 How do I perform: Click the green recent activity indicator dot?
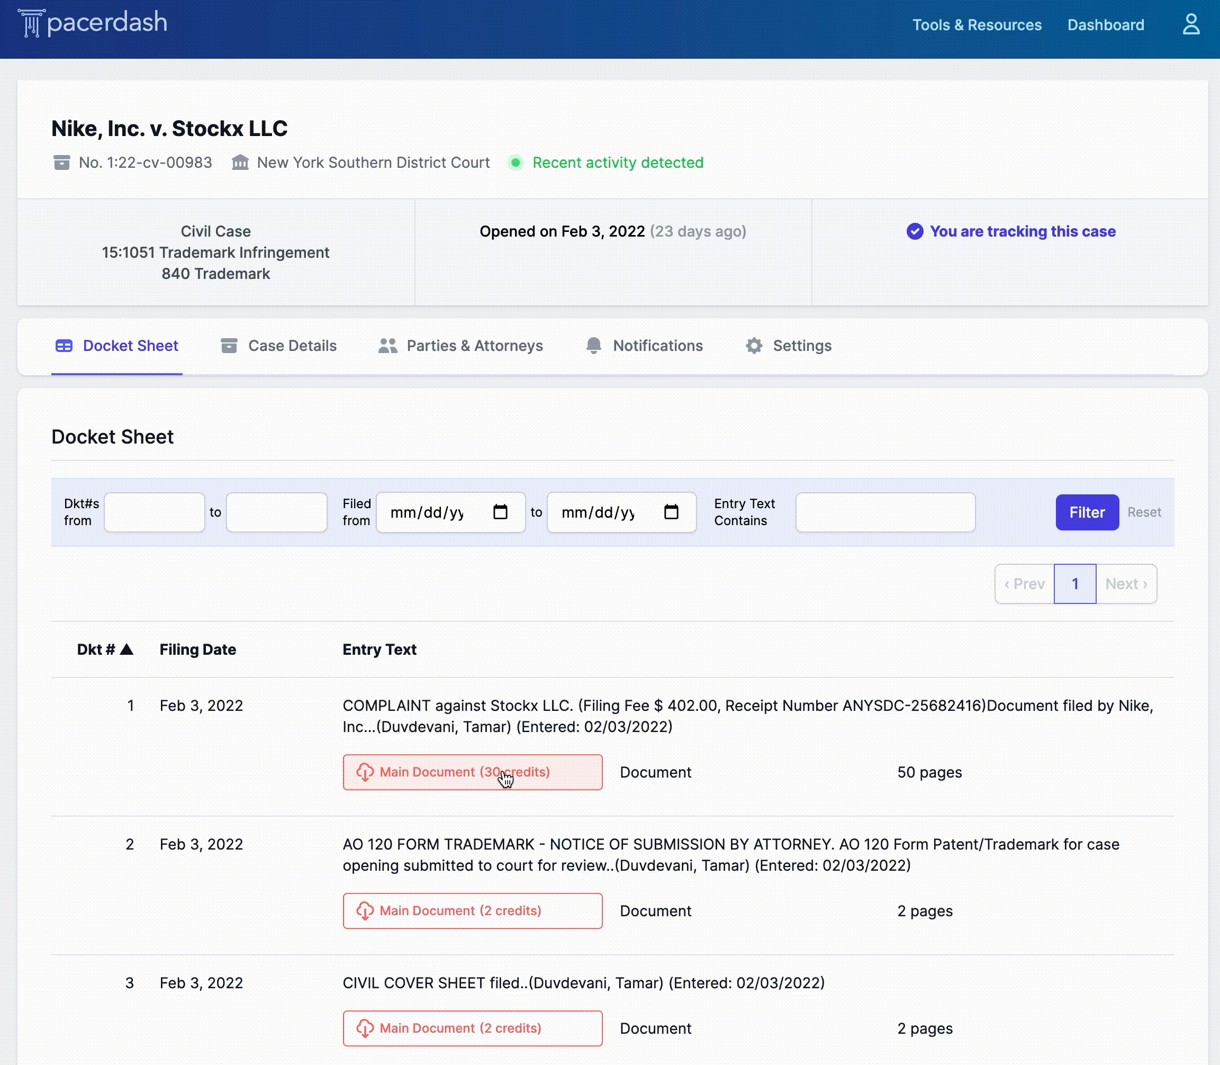pyautogui.click(x=516, y=163)
